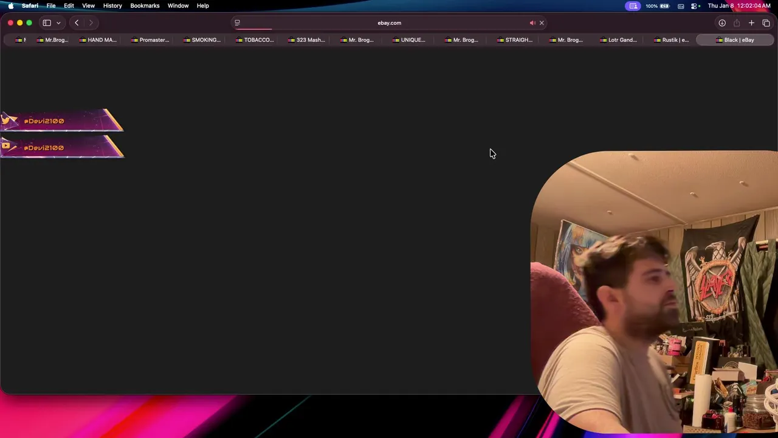Switch to the HAND MA... tab
The width and height of the screenshot is (778, 438).
tap(97, 40)
